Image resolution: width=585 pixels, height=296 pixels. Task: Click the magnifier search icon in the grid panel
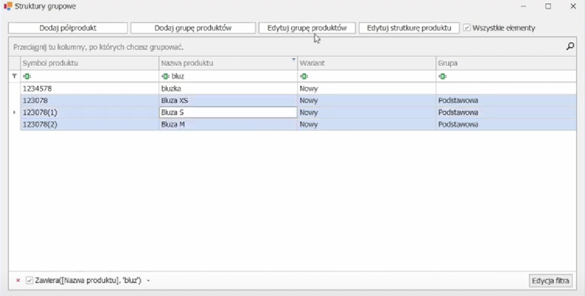click(570, 46)
